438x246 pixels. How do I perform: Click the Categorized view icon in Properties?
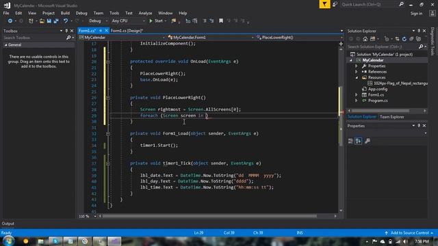click(350, 141)
